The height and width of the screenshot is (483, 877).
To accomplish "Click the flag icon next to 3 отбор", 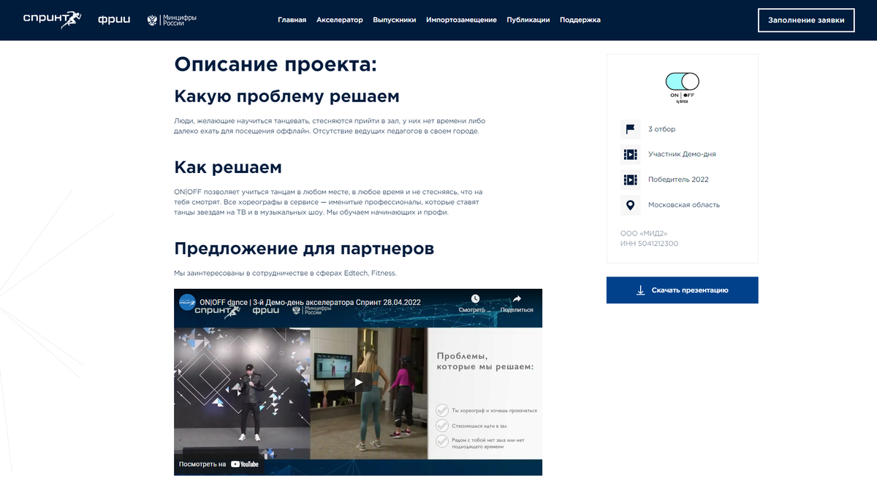I will [x=630, y=129].
